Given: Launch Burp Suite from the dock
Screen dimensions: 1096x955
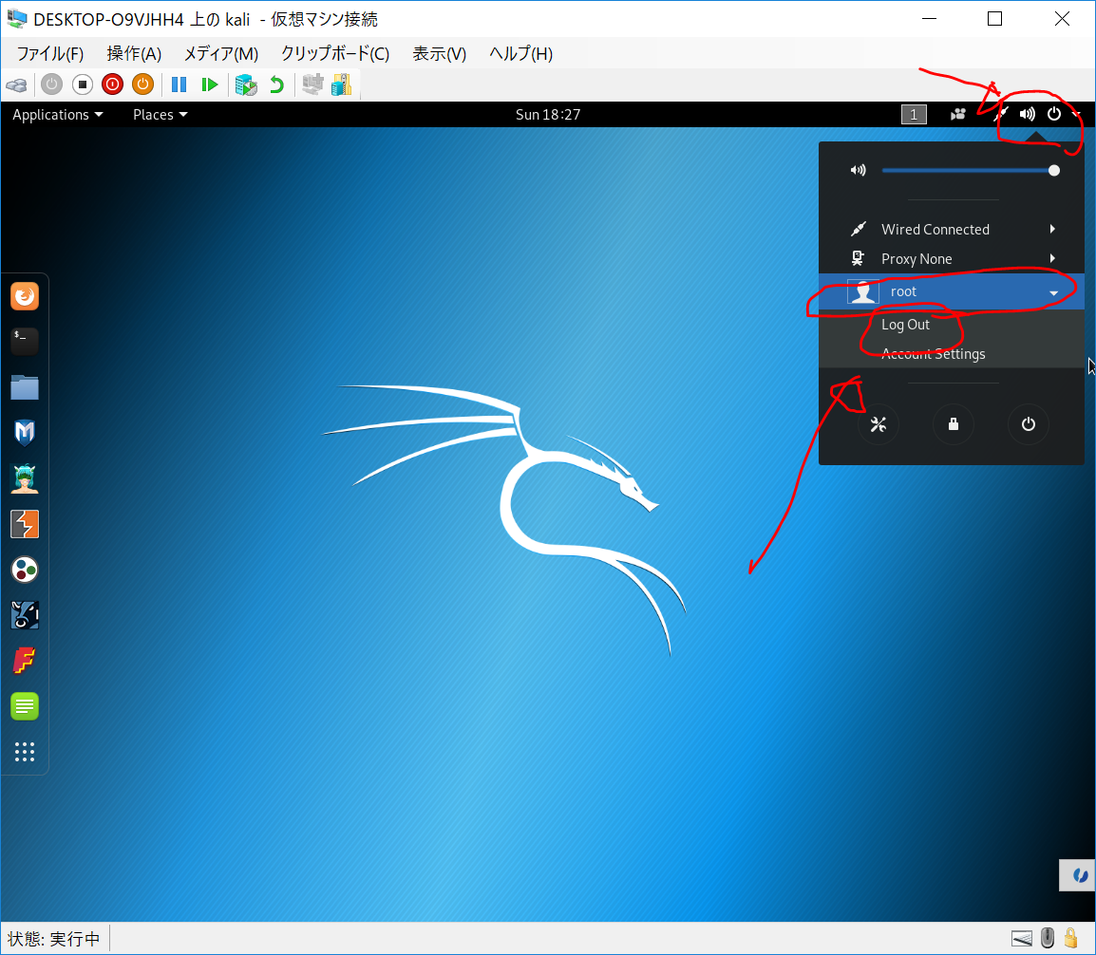Looking at the screenshot, I should [25, 524].
